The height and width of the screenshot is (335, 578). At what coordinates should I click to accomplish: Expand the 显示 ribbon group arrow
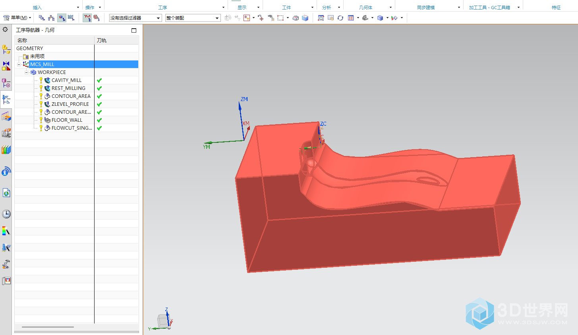[258, 8]
